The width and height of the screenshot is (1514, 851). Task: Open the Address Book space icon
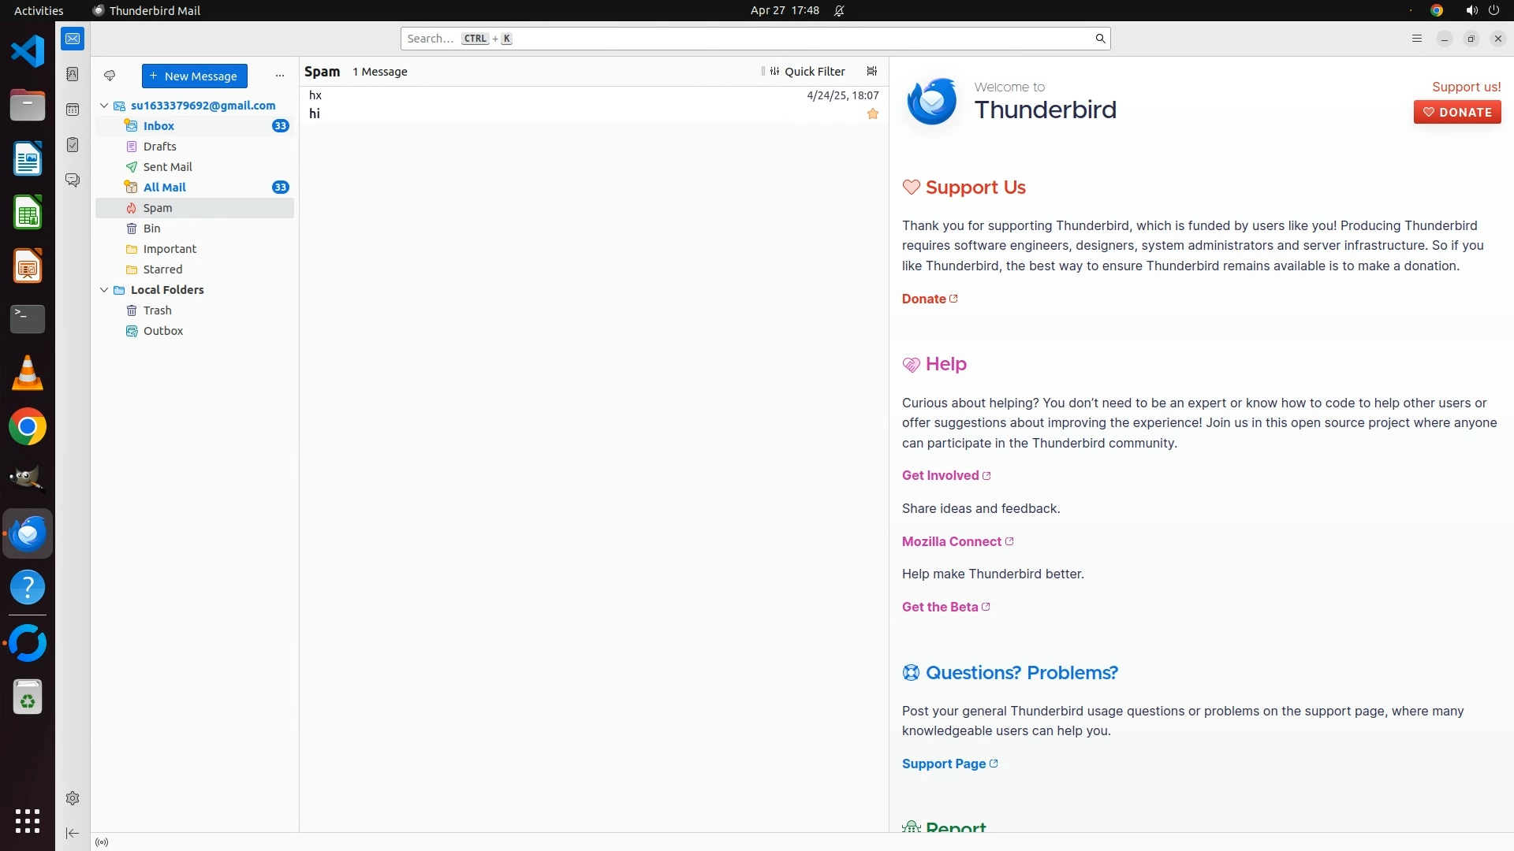coord(73,74)
